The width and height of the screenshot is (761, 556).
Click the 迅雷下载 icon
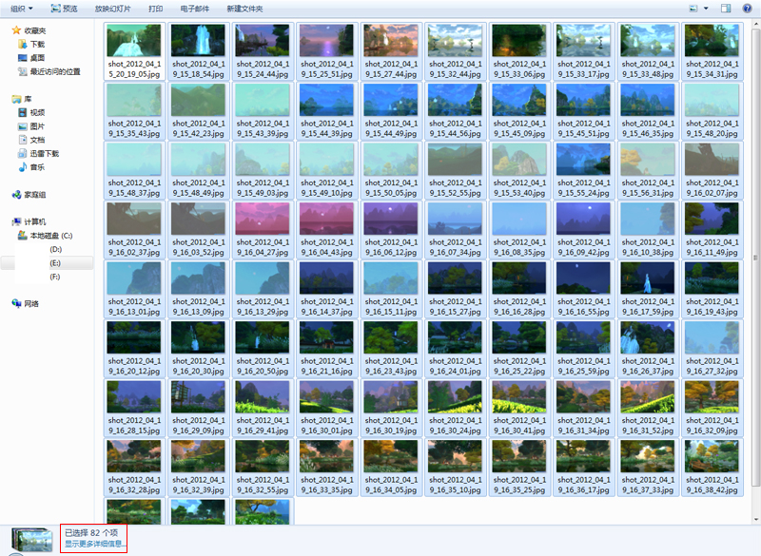click(22, 154)
